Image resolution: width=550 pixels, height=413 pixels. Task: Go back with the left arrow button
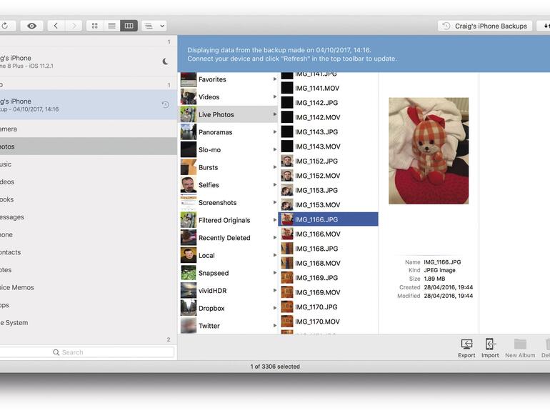click(56, 26)
